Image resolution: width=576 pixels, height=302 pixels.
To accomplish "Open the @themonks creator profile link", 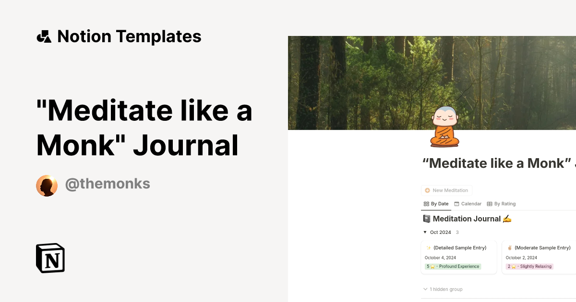I will click(108, 184).
